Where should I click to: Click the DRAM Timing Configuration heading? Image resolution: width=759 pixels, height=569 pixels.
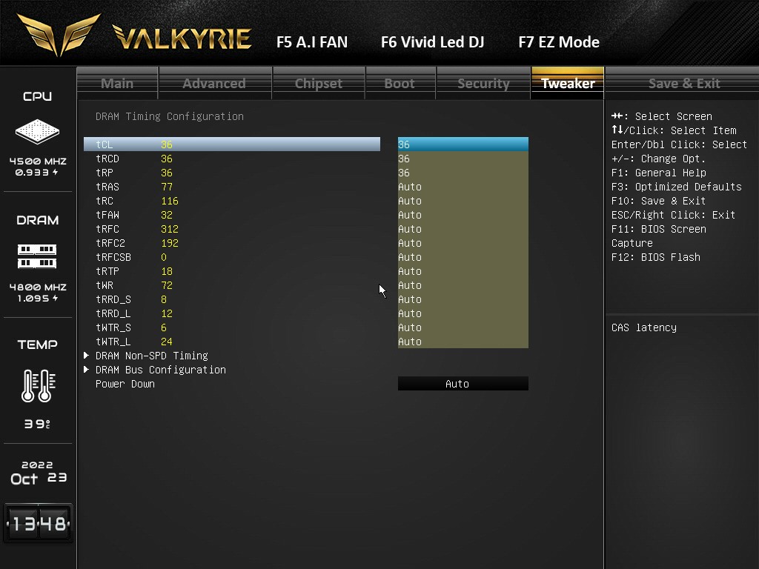[170, 116]
